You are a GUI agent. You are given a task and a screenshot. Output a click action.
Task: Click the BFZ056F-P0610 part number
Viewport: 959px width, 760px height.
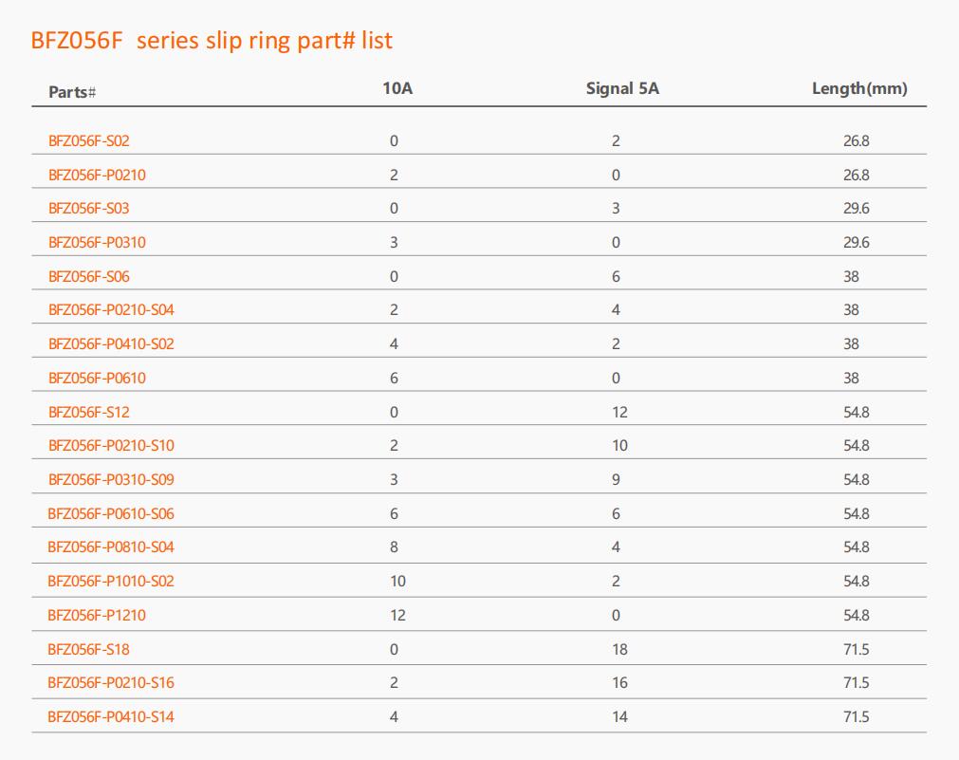pos(97,379)
